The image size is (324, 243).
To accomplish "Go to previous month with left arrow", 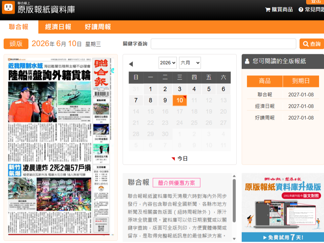I will click(x=131, y=64).
